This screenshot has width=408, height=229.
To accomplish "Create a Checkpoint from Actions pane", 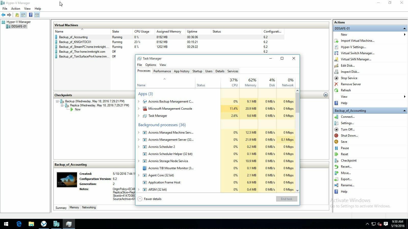I will [x=349, y=161].
